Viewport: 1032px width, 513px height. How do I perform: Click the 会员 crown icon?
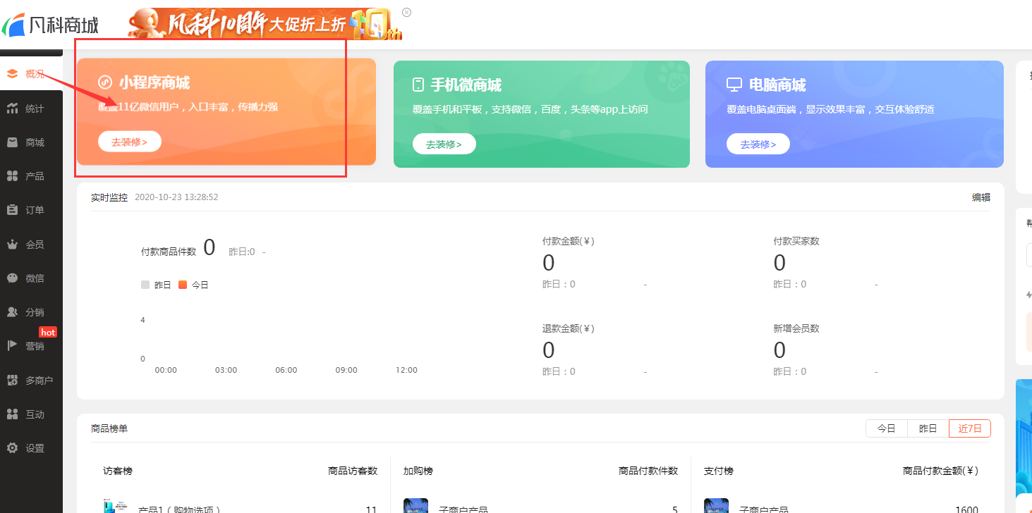pos(12,245)
